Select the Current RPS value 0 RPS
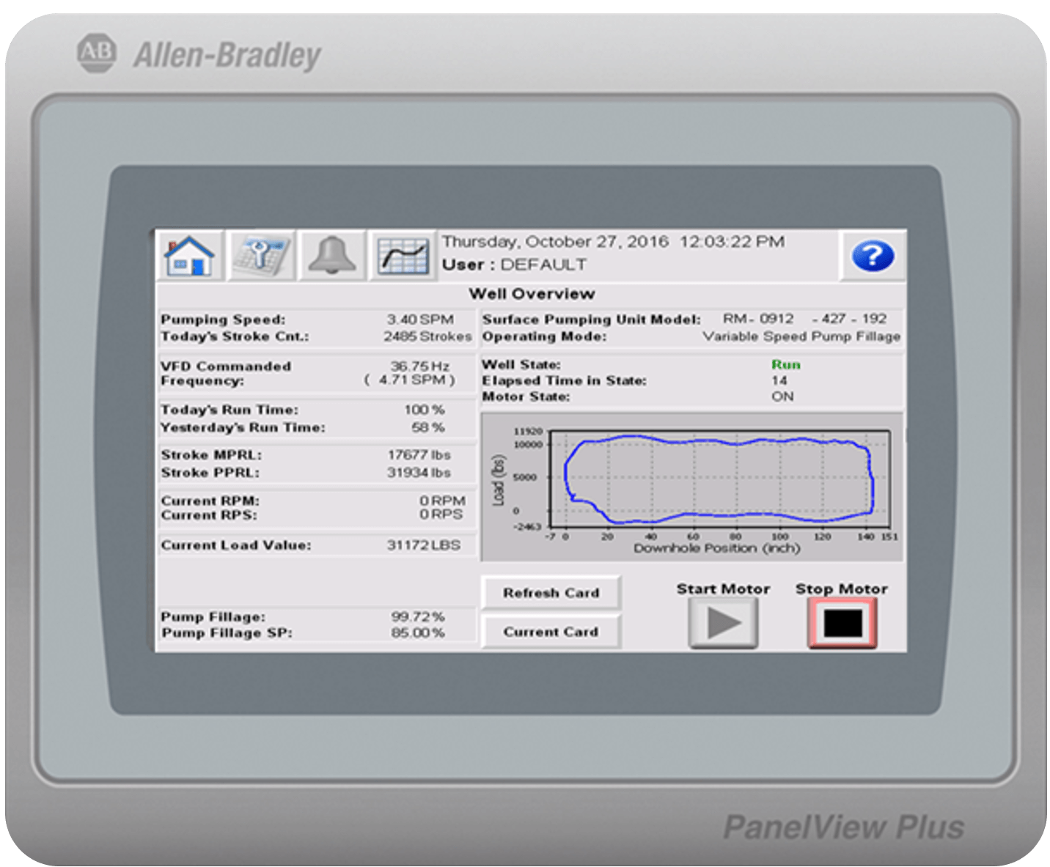Image resolution: width=1050 pixels, height=867 pixels. [x=441, y=514]
